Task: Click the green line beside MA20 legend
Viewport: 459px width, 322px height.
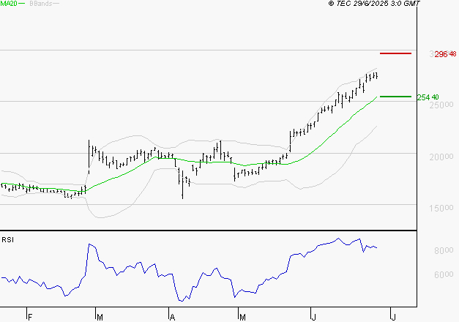Action: 21,4
